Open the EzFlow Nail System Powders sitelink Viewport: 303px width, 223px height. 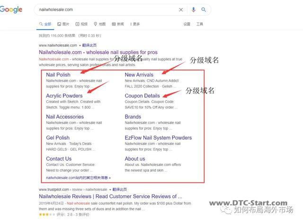click(158, 138)
